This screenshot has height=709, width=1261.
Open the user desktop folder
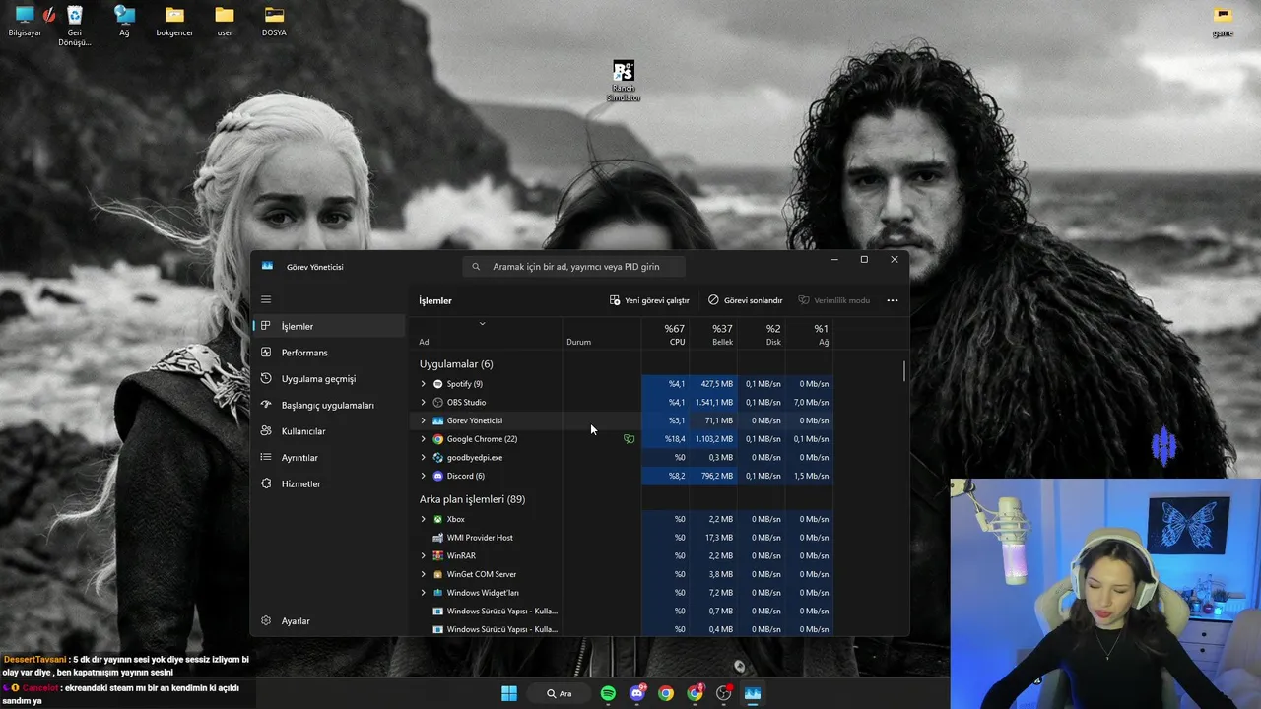225,21
